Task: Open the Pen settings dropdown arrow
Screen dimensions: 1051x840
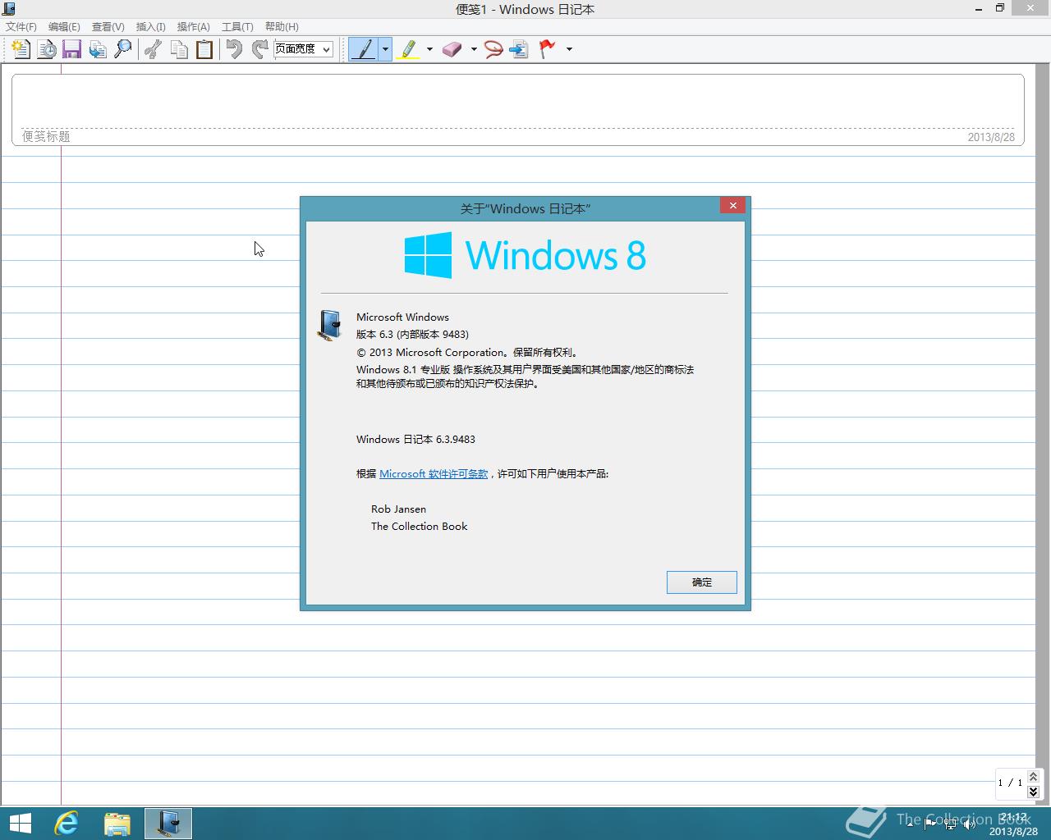Action: [x=385, y=49]
